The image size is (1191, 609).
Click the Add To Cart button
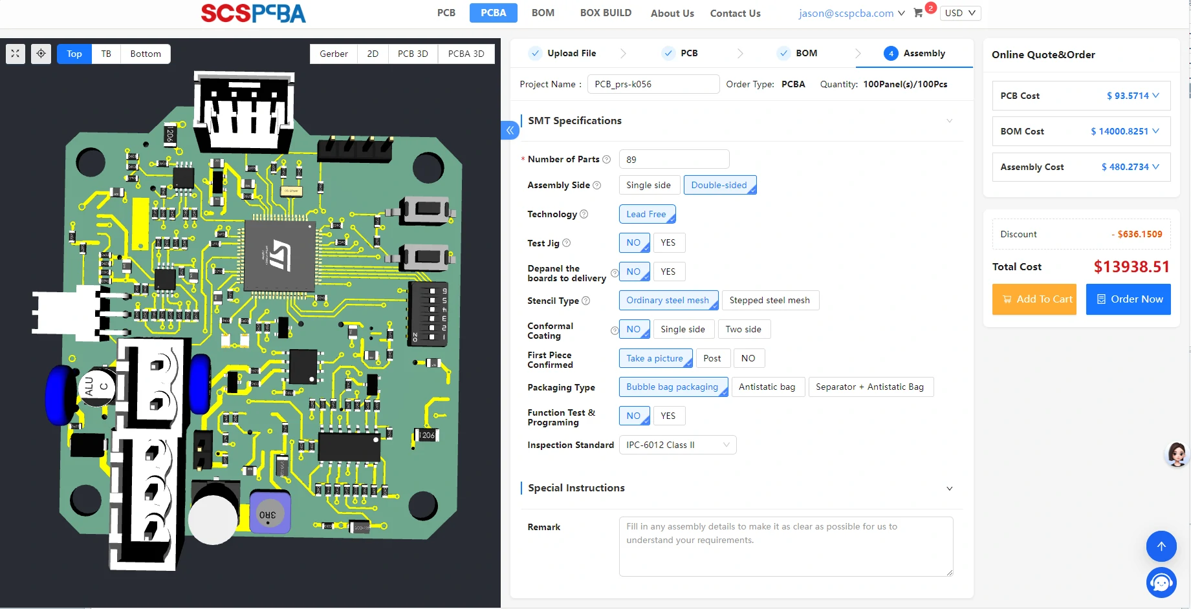click(1034, 299)
